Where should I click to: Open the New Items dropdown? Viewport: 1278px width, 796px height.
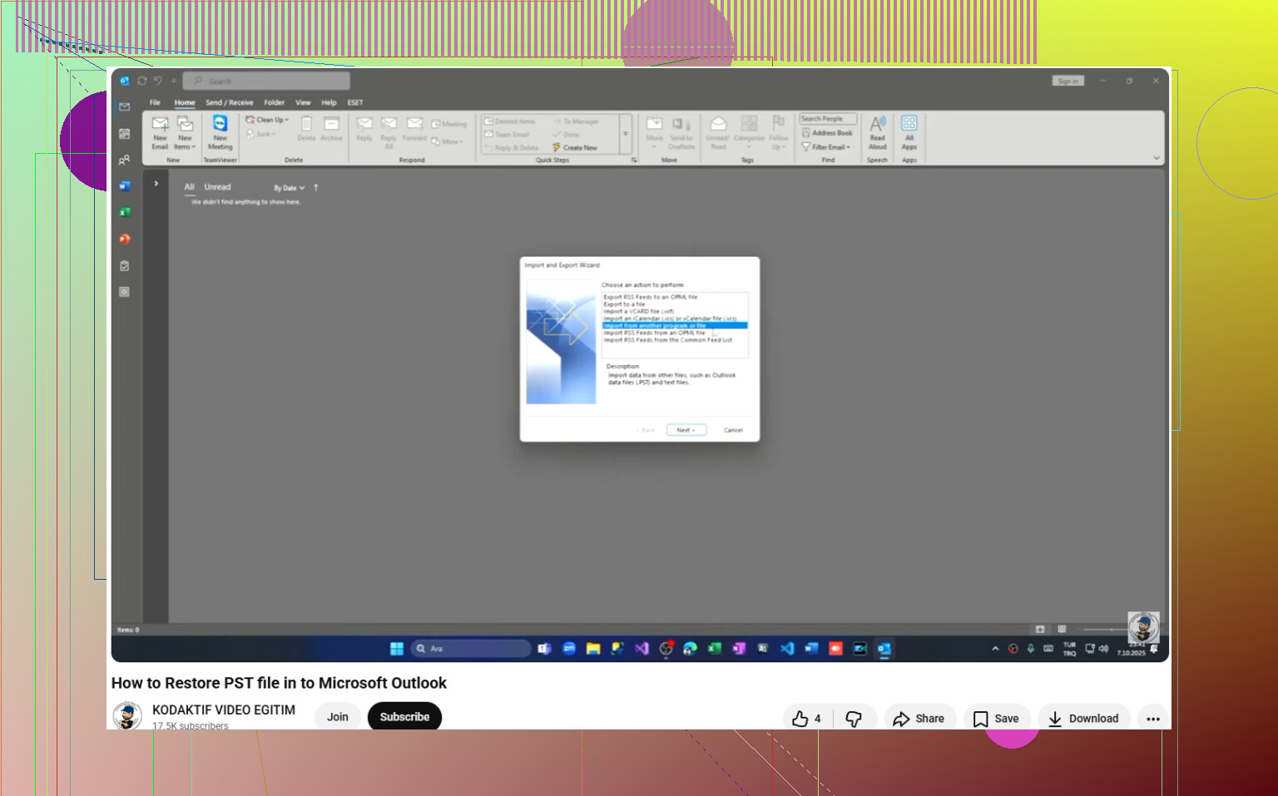pos(185,132)
